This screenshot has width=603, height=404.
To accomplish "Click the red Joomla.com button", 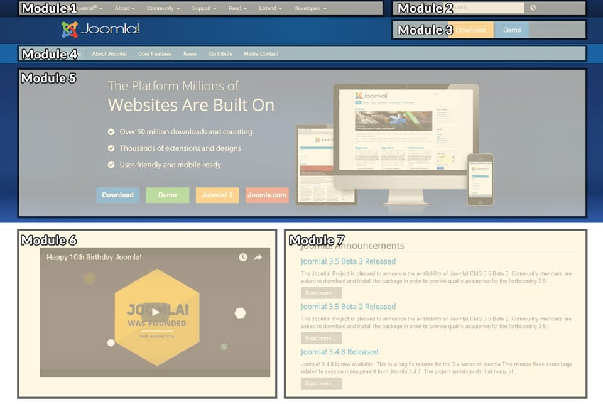I will (267, 195).
